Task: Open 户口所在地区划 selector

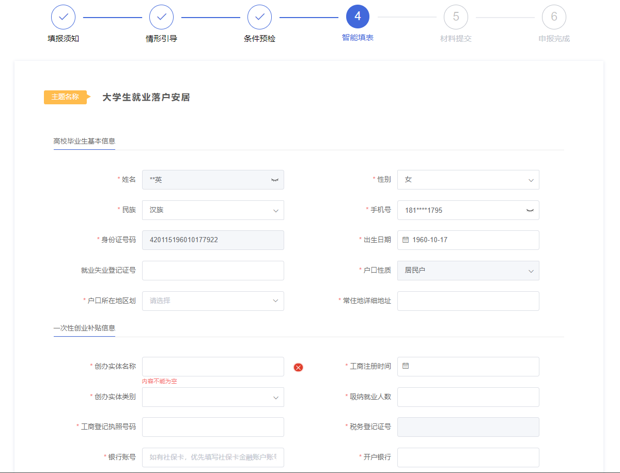Action: point(213,301)
